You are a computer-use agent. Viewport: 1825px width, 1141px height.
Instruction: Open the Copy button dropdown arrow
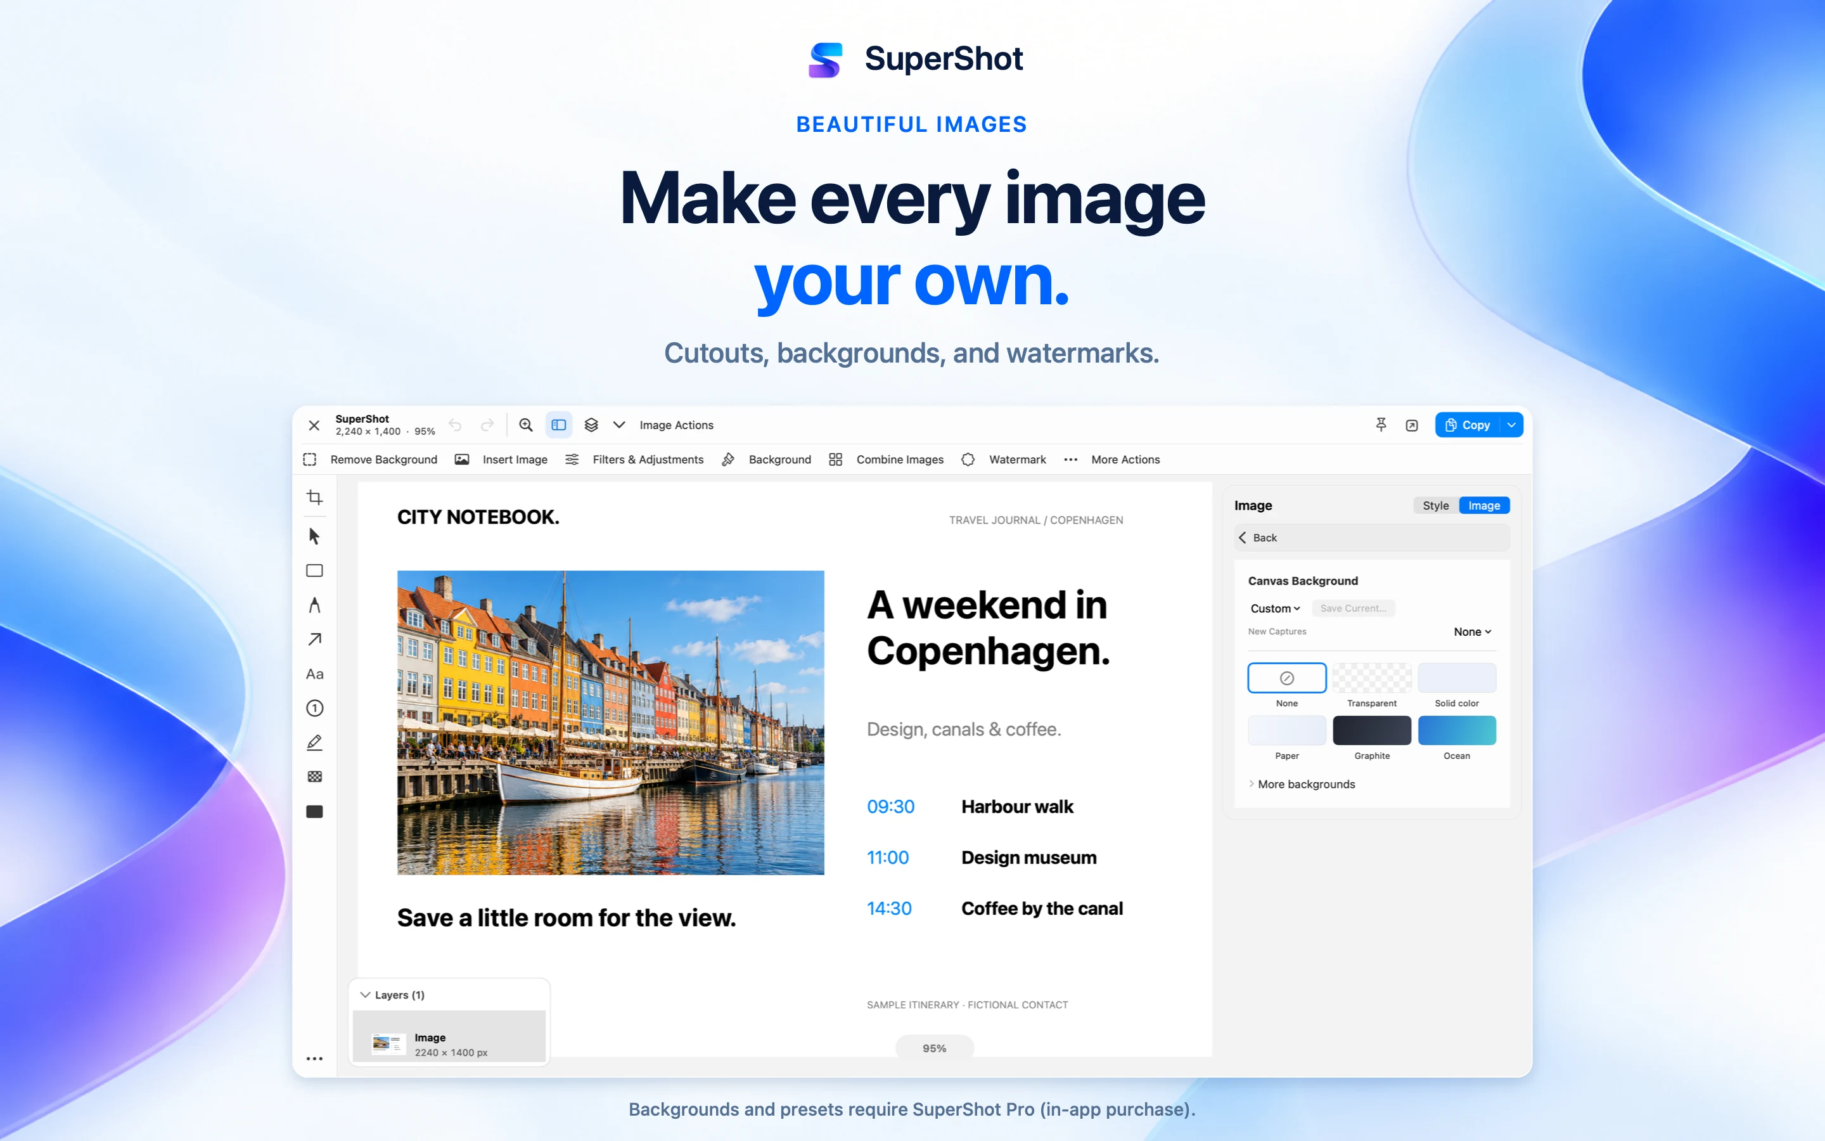tap(1511, 425)
